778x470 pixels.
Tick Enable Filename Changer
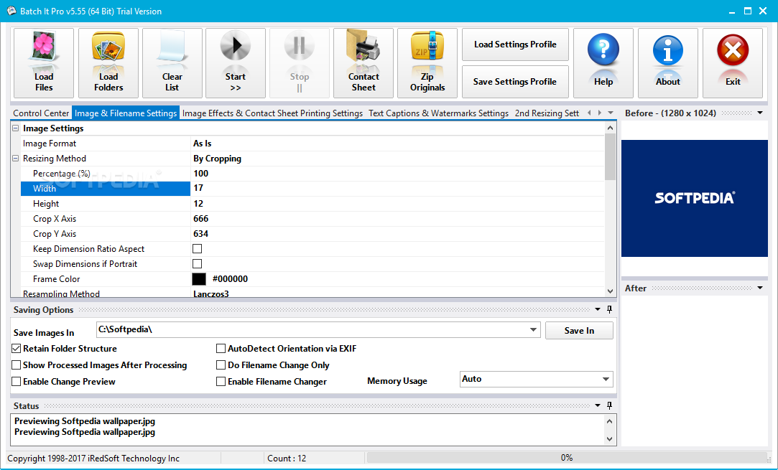(x=221, y=381)
